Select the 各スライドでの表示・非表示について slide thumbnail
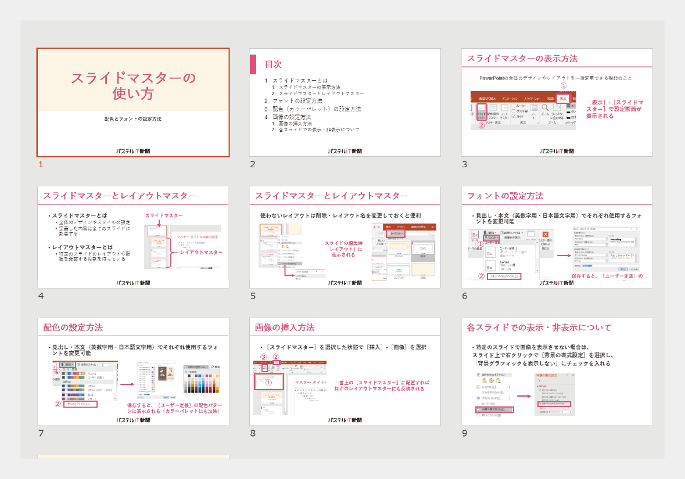The image size is (685, 479). pos(557,372)
